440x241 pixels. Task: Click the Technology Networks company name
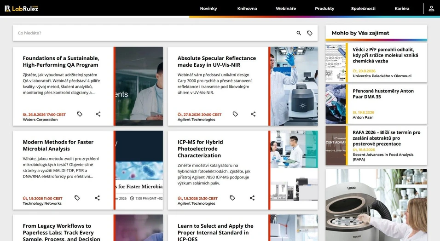pyautogui.click(x=42, y=203)
